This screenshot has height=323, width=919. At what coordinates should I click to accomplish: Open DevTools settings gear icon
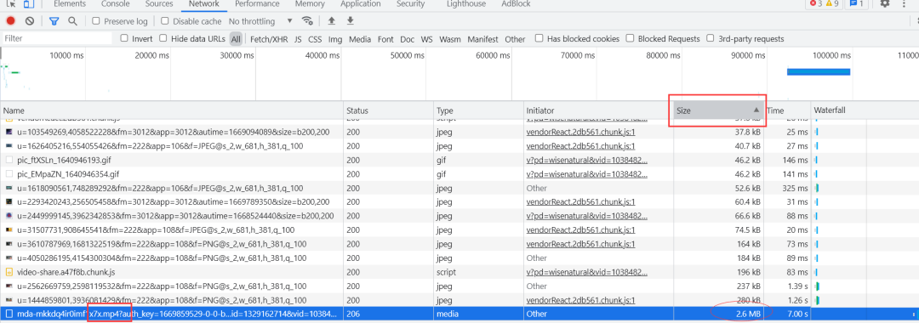884,3
